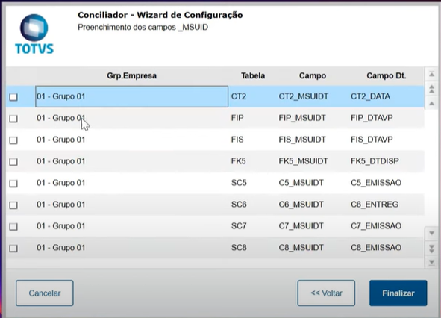Viewport: 441px width, 318px height.
Task: Click the Finalizar button
Action: tap(398, 293)
